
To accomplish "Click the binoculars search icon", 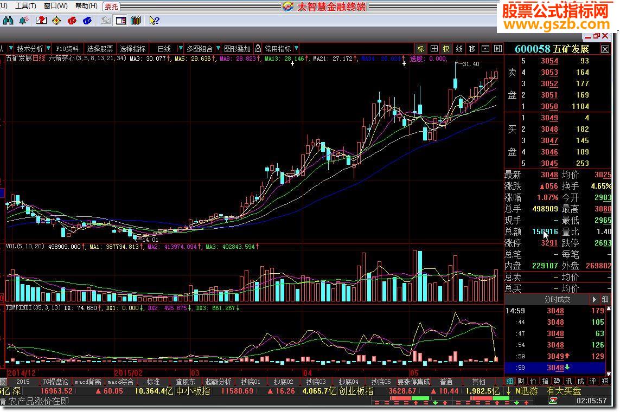I will point(8,20).
